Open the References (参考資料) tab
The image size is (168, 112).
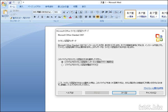click(x=49, y=7)
